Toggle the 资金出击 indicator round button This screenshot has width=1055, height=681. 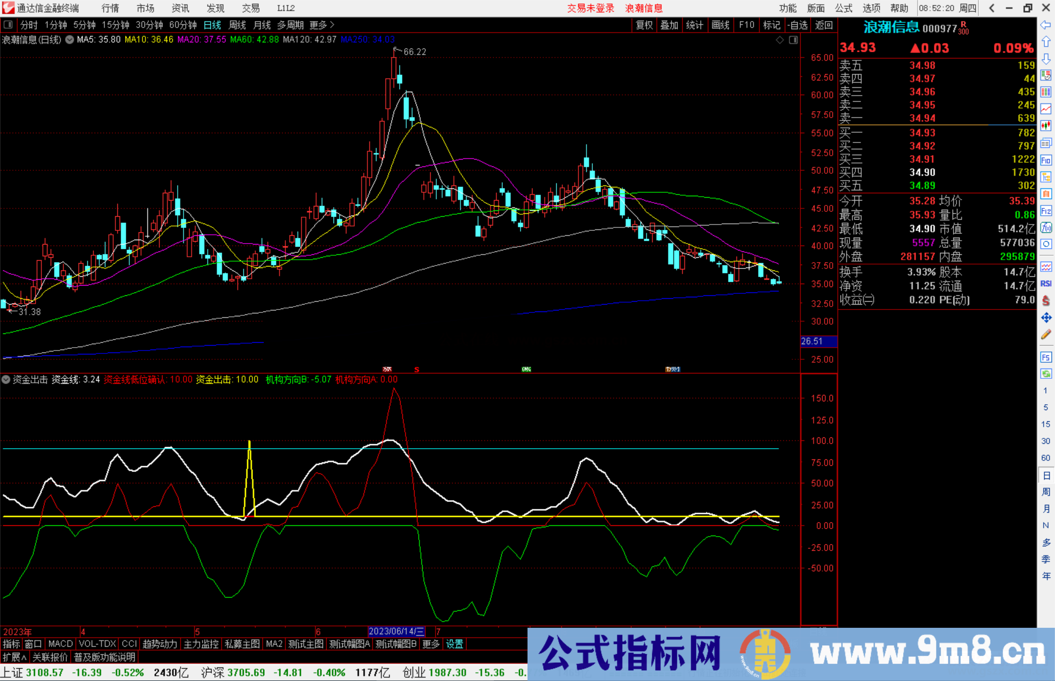6,379
